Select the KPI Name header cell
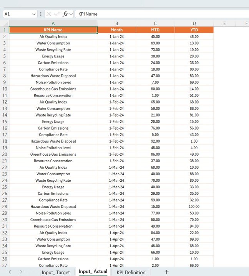The width and height of the screenshot is (249, 276). click(x=53, y=30)
